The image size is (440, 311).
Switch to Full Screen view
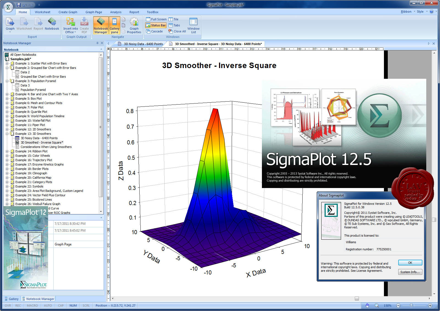156,19
